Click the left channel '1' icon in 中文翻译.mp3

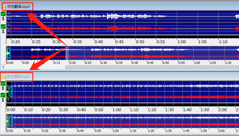pos(3,18)
